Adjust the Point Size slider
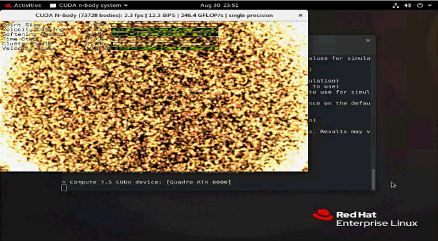The image size is (438, 241). tap(165, 25)
